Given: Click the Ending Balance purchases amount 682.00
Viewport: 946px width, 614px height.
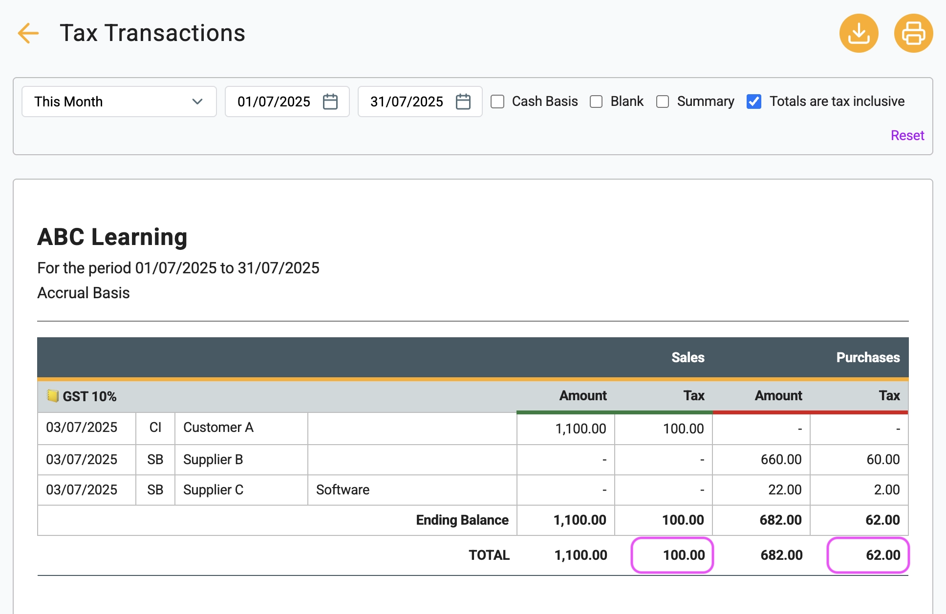Looking at the screenshot, I should pyautogui.click(x=780, y=520).
